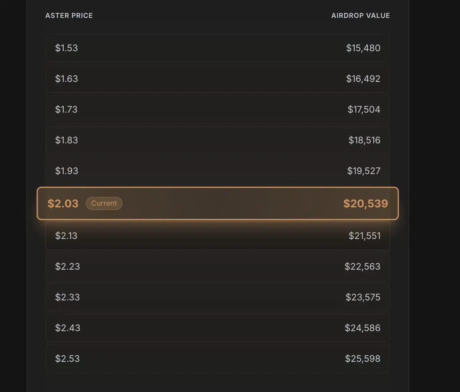Click the $22,563 airdrop value
Viewport: 460px width, 392px height.
pos(362,266)
